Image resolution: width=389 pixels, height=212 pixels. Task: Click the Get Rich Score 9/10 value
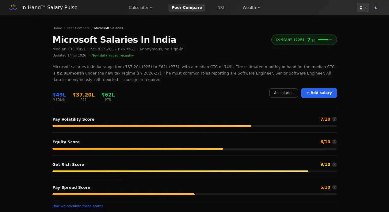[325, 164]
